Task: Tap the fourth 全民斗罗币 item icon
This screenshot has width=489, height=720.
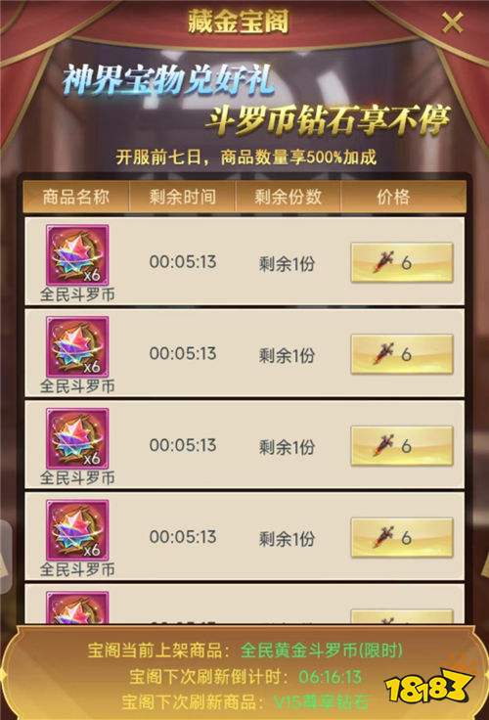Action: [77, 530]
